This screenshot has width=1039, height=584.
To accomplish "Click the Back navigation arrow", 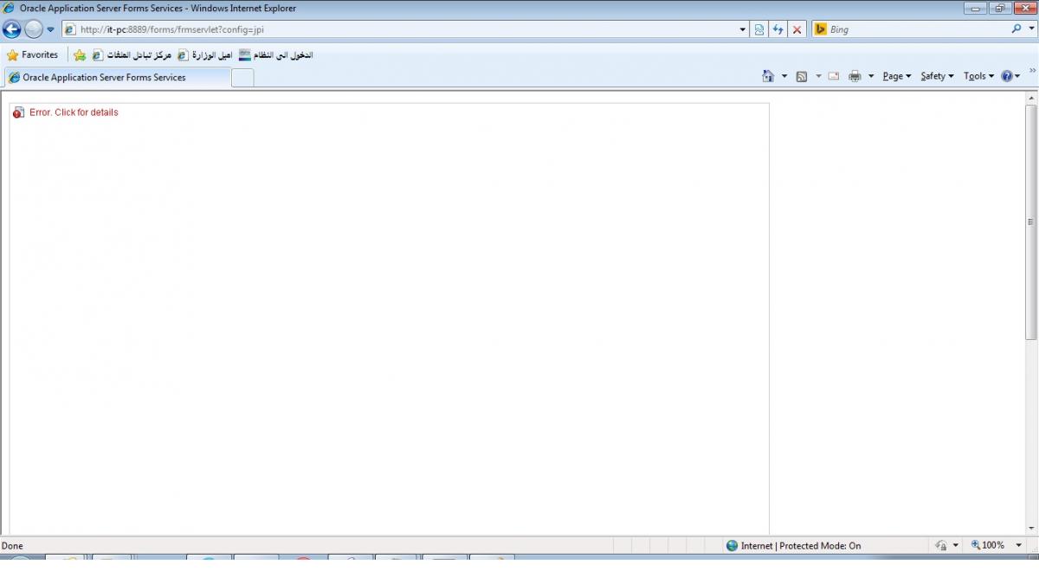I will (x=12, y=29).
